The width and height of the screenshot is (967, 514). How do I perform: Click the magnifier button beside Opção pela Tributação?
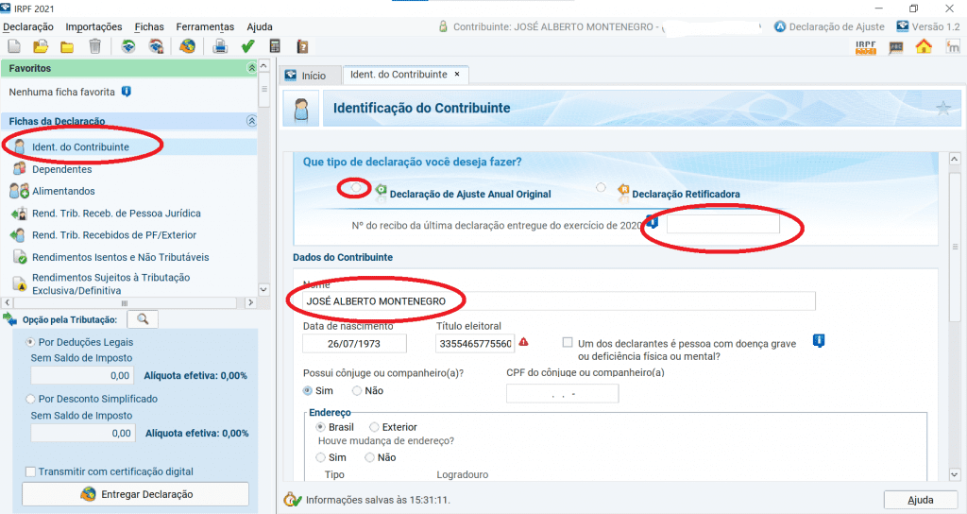tap(143, 319)
